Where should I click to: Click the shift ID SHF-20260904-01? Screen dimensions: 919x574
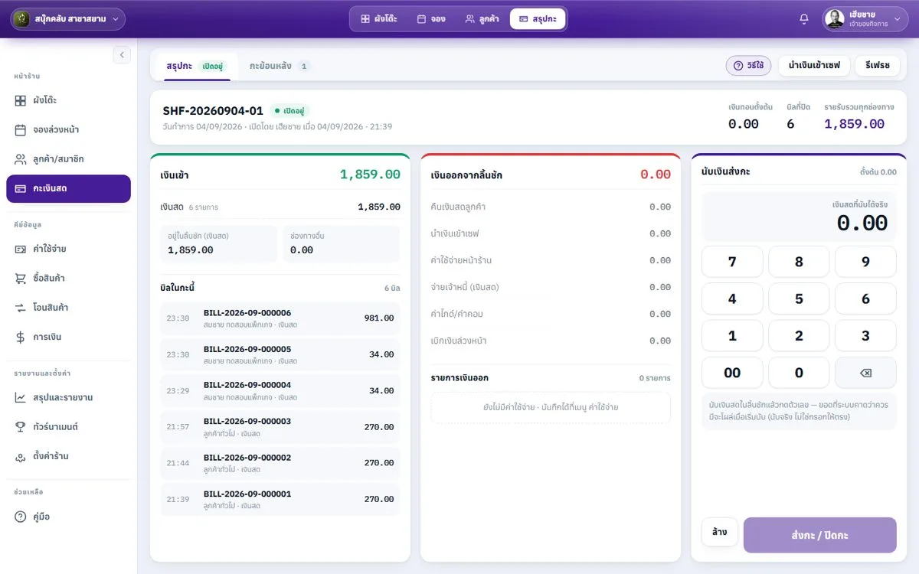213,111
